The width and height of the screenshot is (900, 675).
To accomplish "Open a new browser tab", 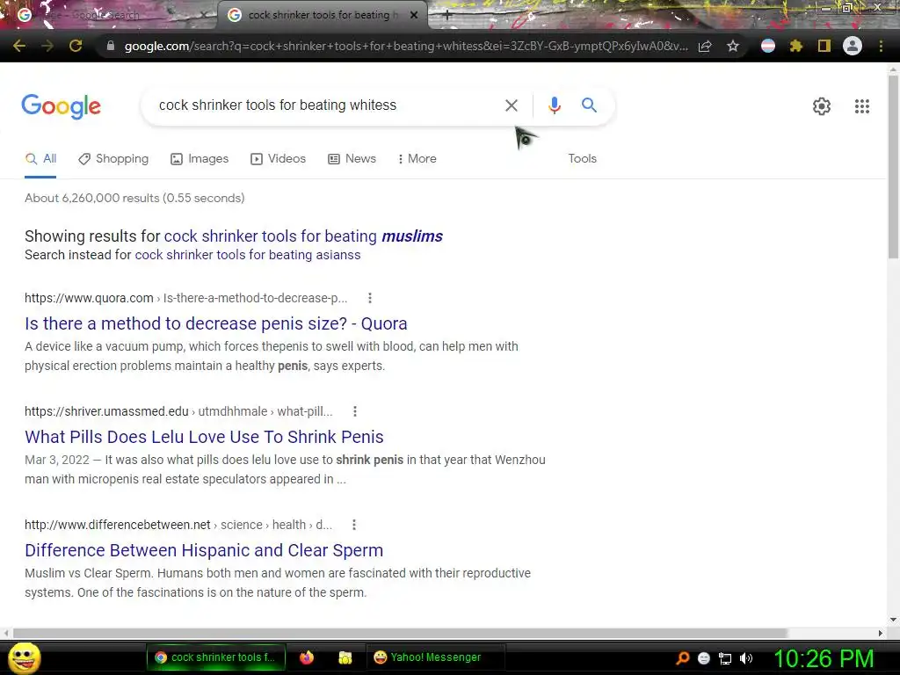I will click(x=447, y=16).
